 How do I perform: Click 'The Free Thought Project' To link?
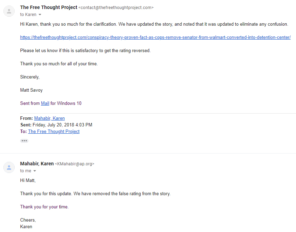pyautogui.click(x=54, y=132)
